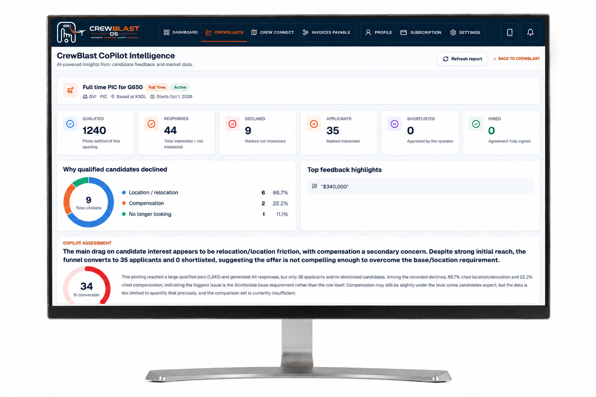The image size is (596, 397).
Task: Open the Dashboard menu item
Action: (x=181, y=33)
